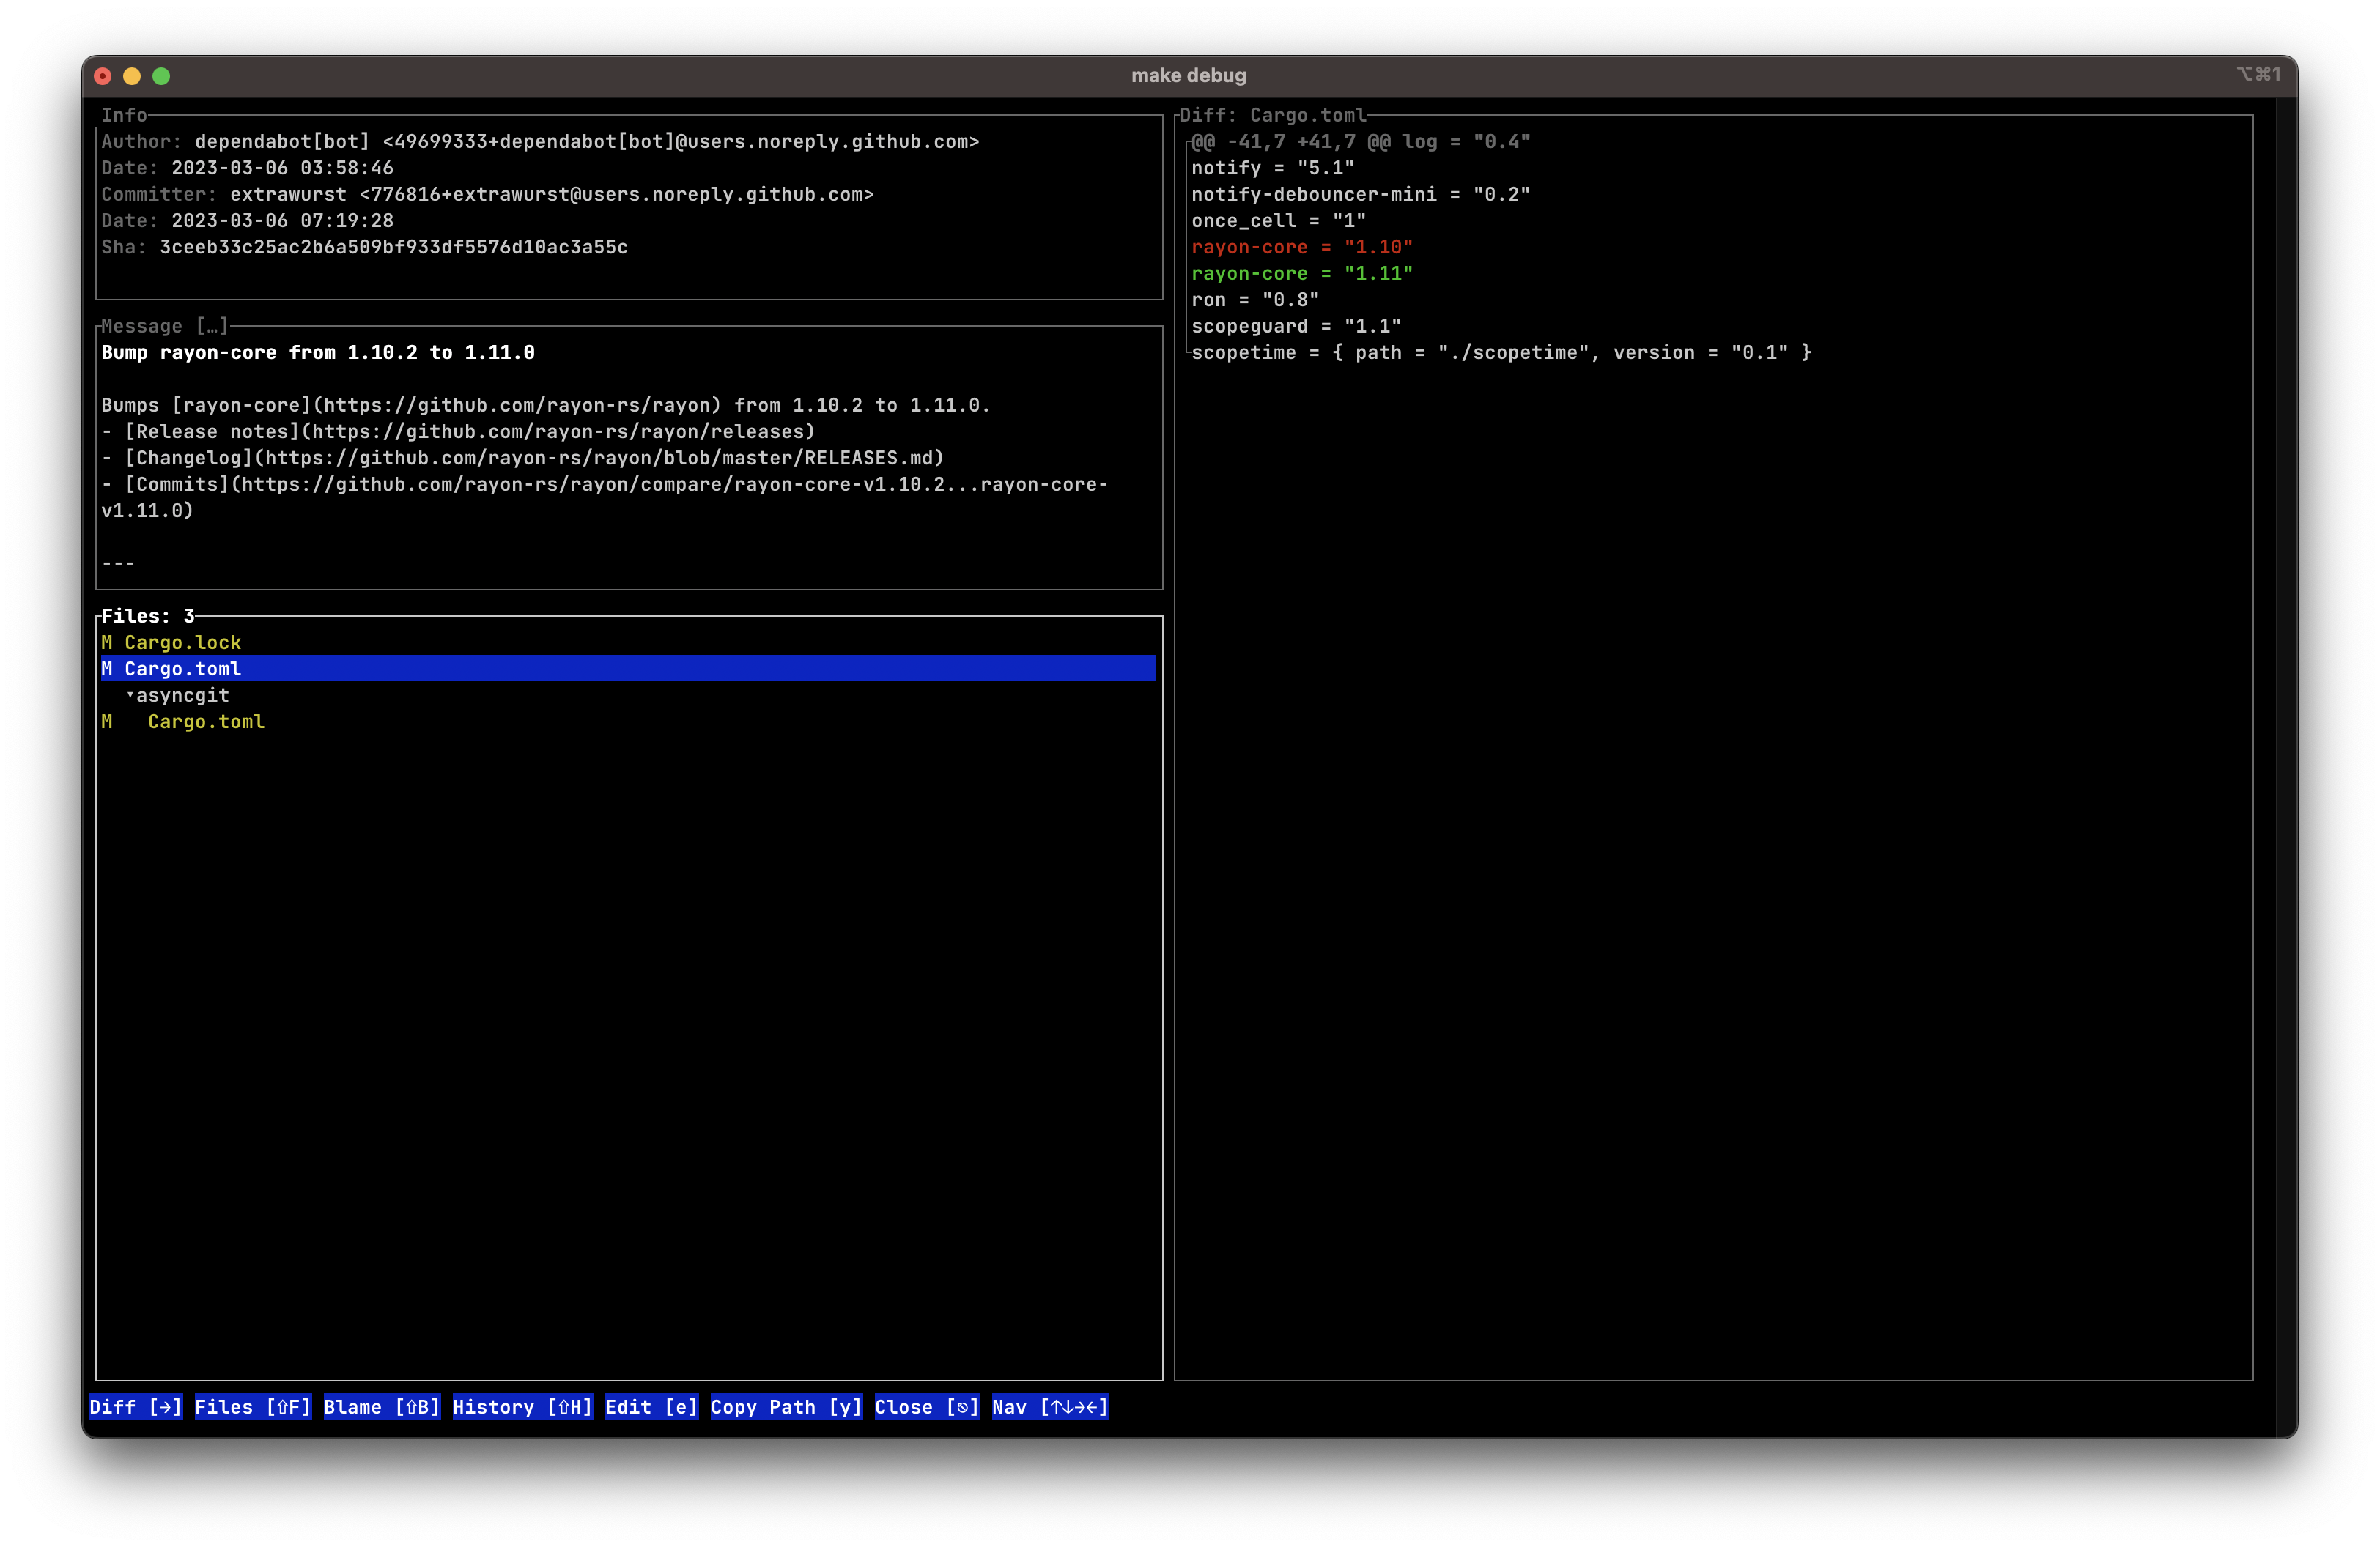Click the author date 2023-03-06 03:58:46
Viewport: 2380px width, 1547px height.
click(282, 168)
